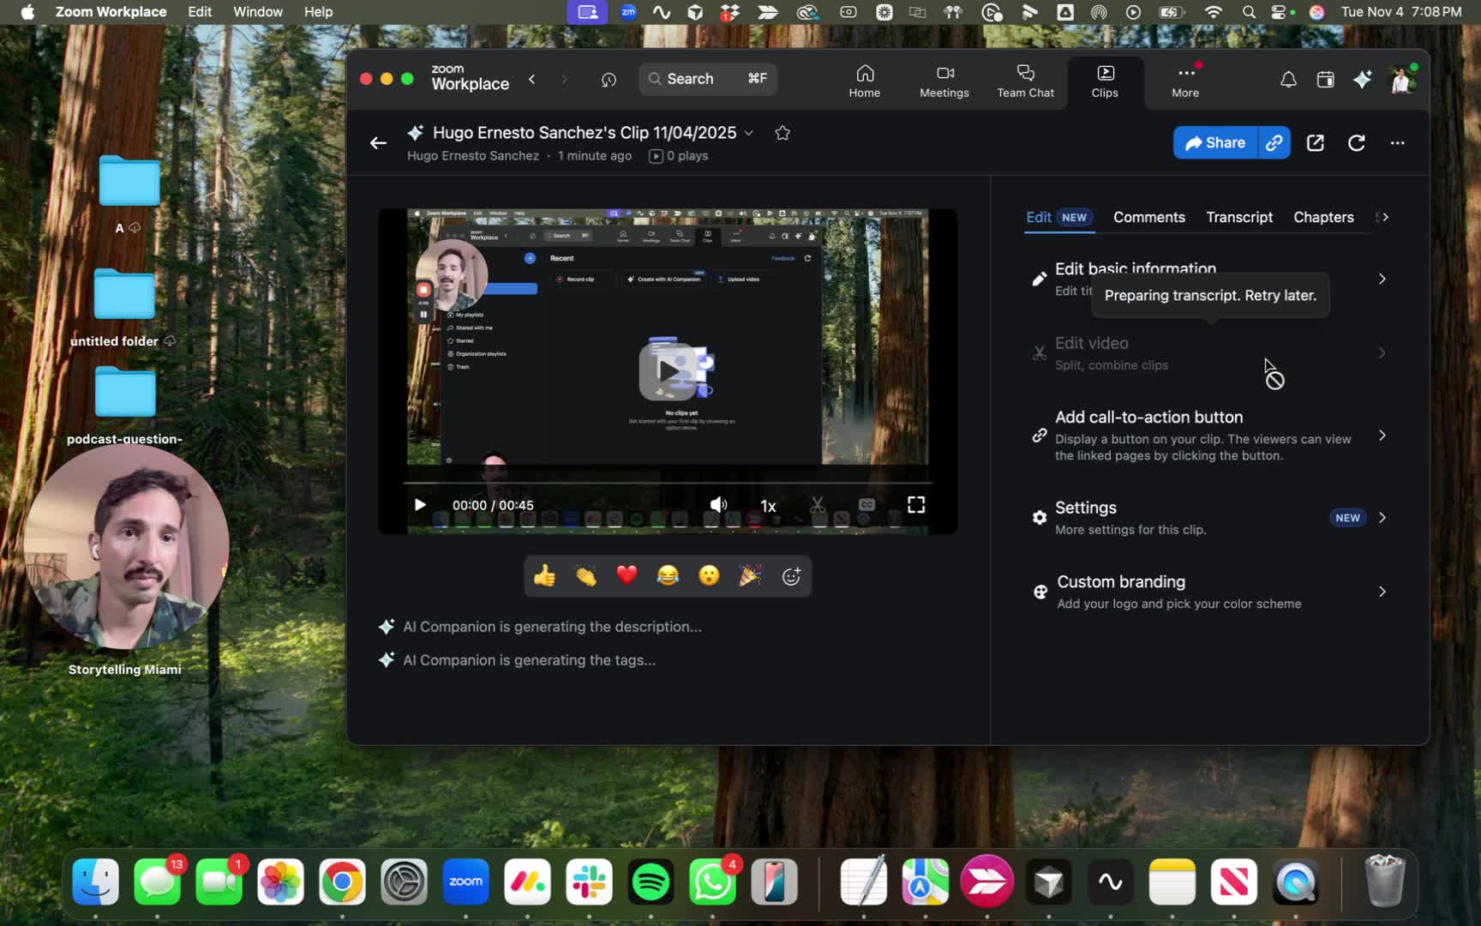The image size is (1481, 926).
Task: Open the clip's more options ellipsis
Action: point(1398,143)
